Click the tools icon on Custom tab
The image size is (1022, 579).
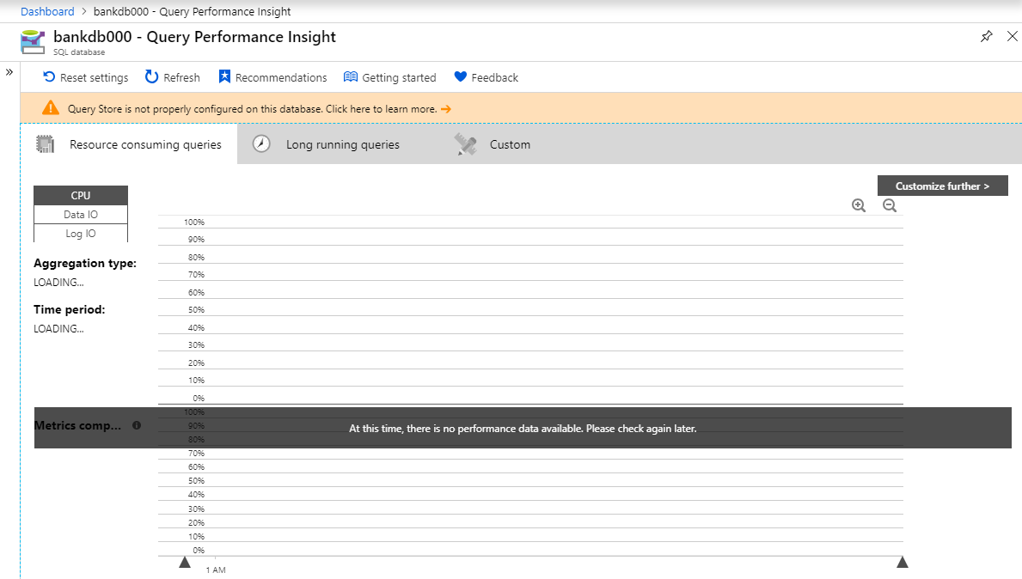465,144
